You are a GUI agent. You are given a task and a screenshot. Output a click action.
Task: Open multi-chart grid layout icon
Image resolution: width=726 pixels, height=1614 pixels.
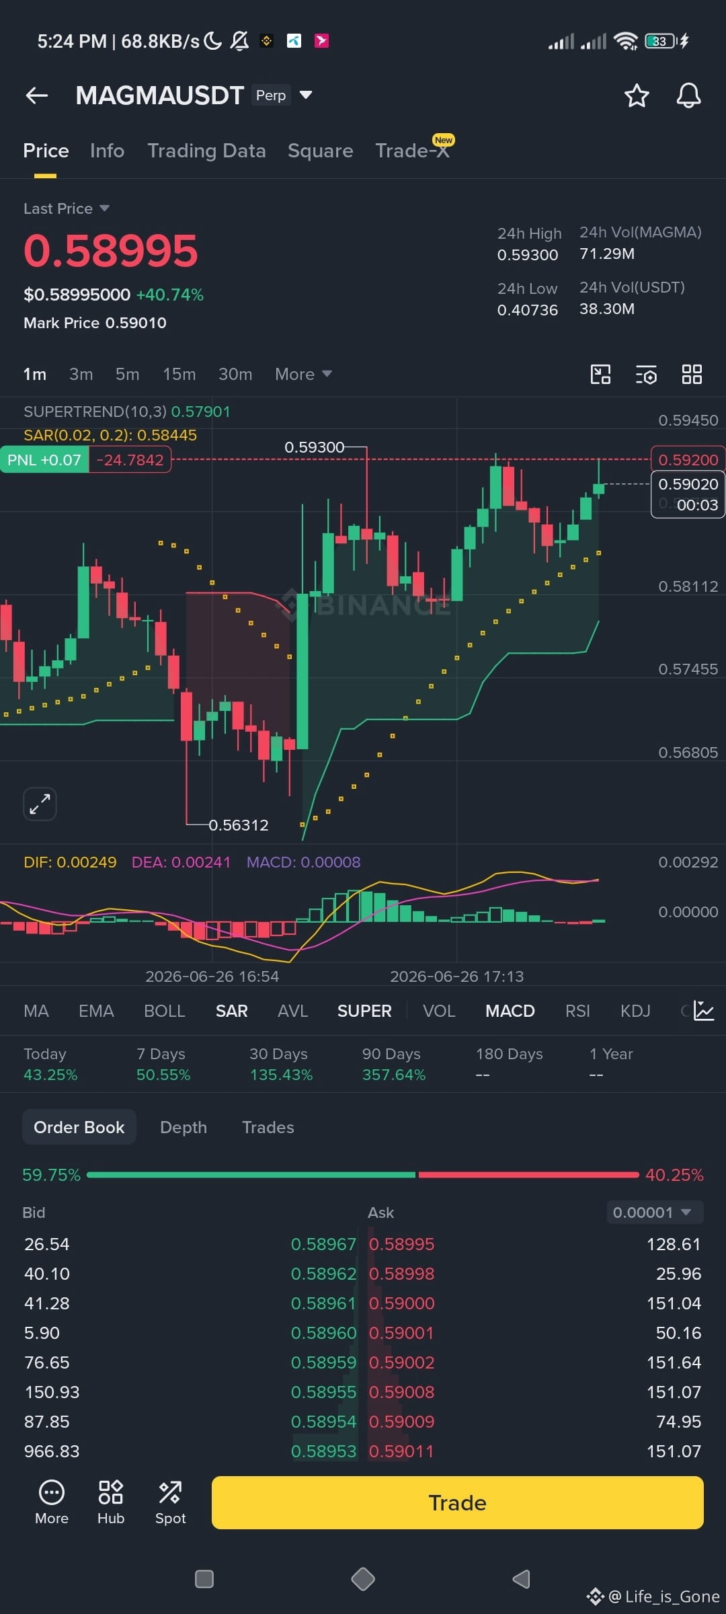coord(692,375)
